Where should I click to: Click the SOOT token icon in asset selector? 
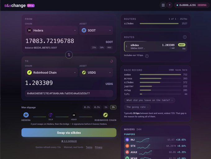[x=84, y=30]
